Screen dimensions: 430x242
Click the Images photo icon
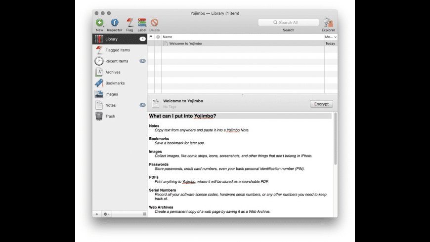(99, 94)
